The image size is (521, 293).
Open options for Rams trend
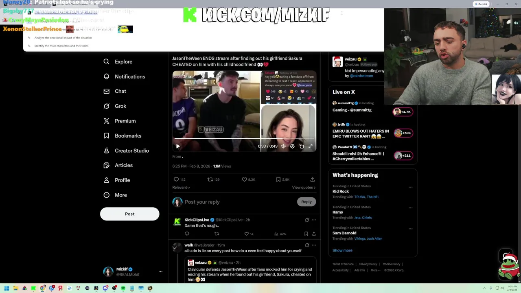(x=410, y=208)
